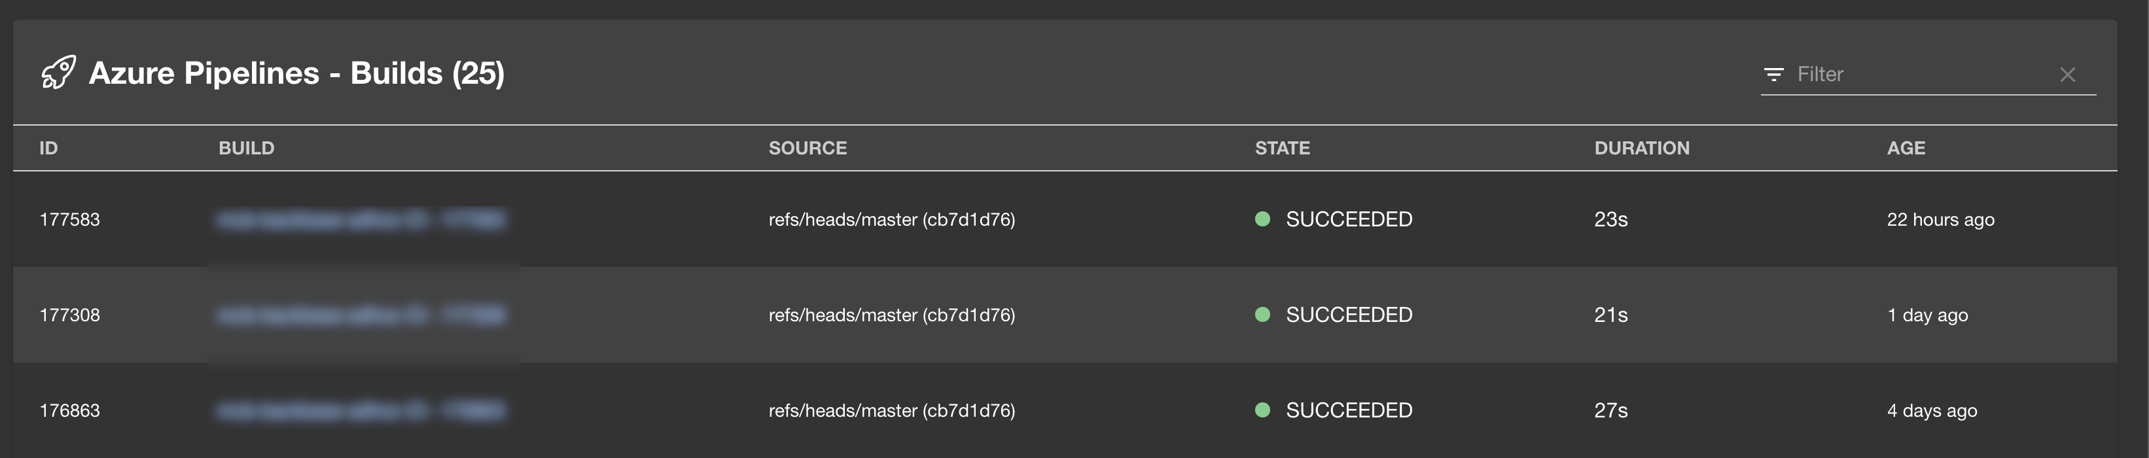The image size is (2149, 458).
Task: Sort by the STATE column header
Action: click(x=1281, y=149)
